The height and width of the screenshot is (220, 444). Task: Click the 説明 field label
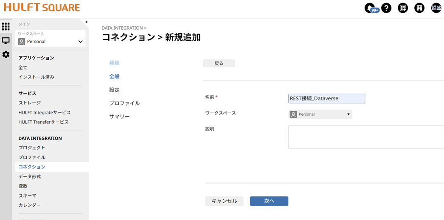click(210, 129)
